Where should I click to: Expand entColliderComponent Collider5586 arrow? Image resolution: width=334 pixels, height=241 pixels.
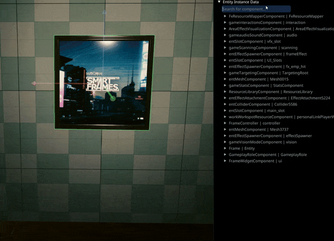(225, 104)
